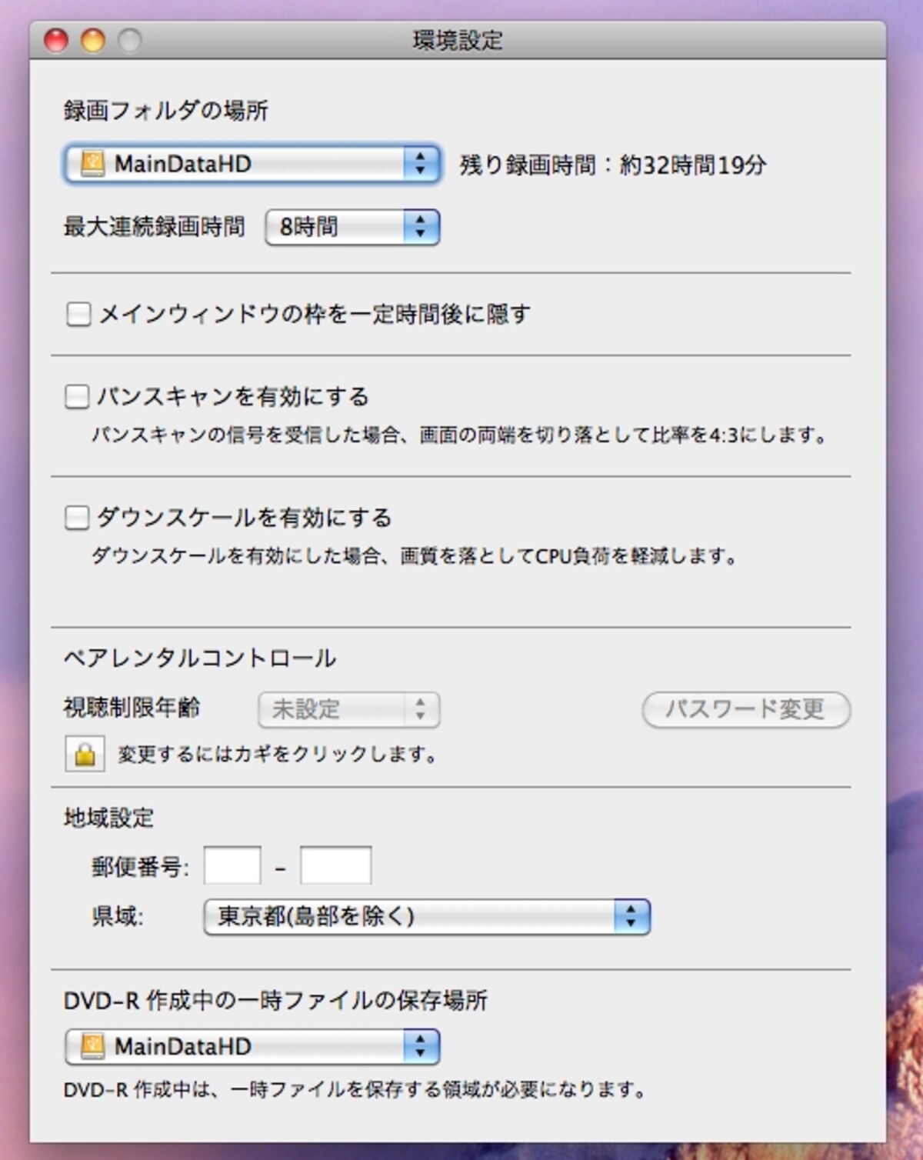Enable メインウィンドウの枠を一定時間後に隠す checkbox
Viewport: 923px width, 1160px height.
point(78,314)
